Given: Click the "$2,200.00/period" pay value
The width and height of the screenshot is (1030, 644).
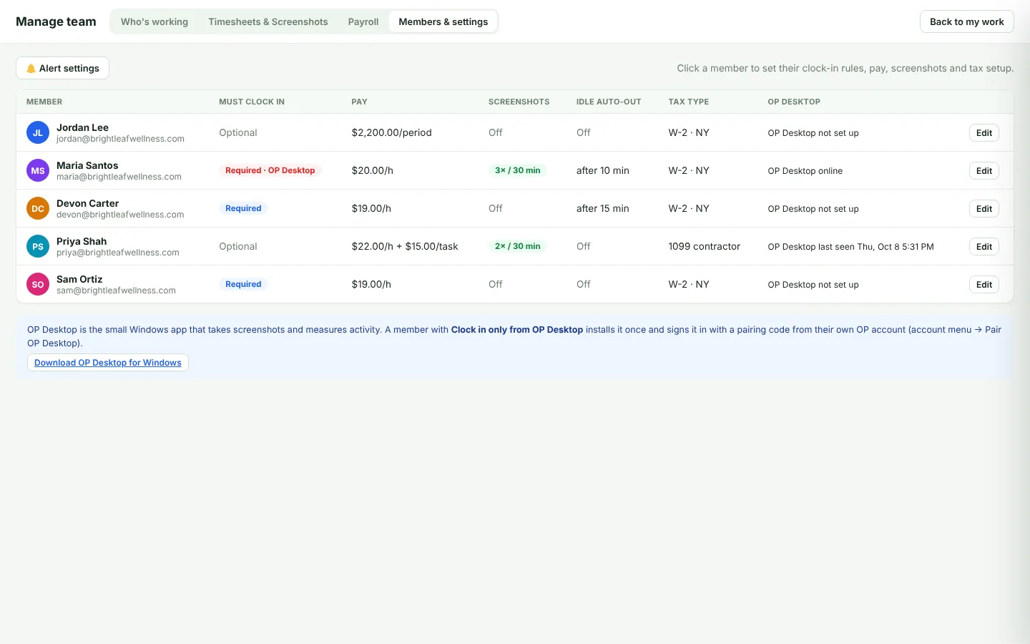Looking at the screenshot, I should click(x=392, y=132).
